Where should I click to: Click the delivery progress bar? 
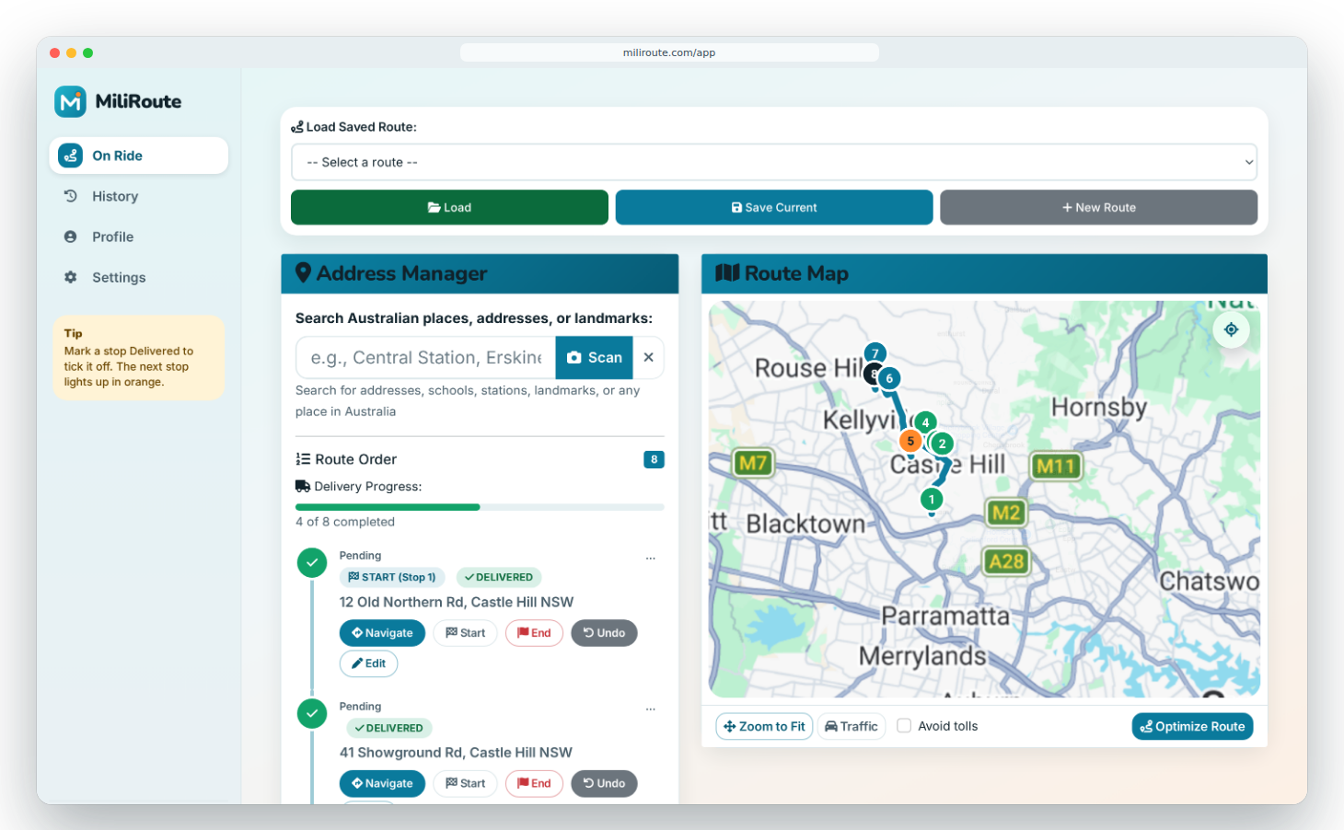tap(480, 507)
